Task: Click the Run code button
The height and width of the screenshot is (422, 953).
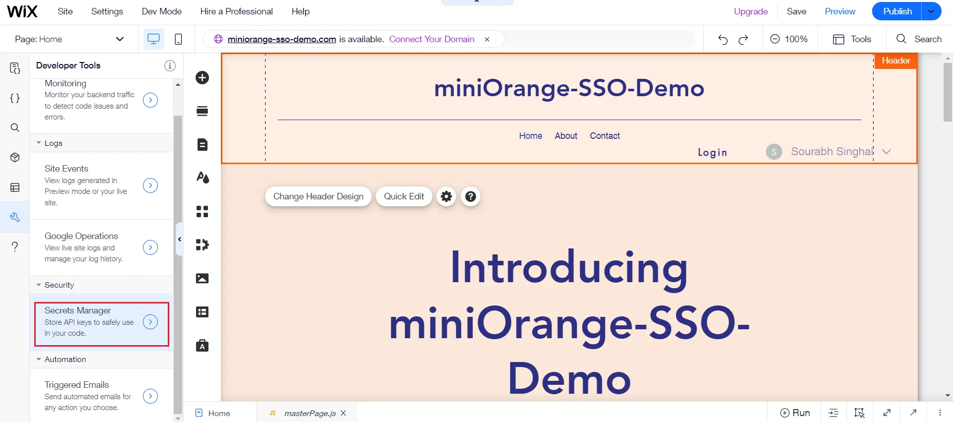Action: [x=795, y=413]
